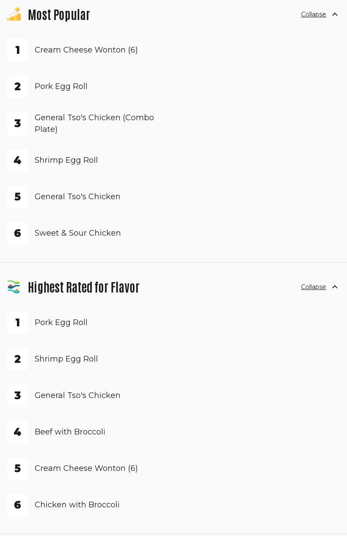Click rank 1 badge in Most Popular

click(x=17, y=50)
